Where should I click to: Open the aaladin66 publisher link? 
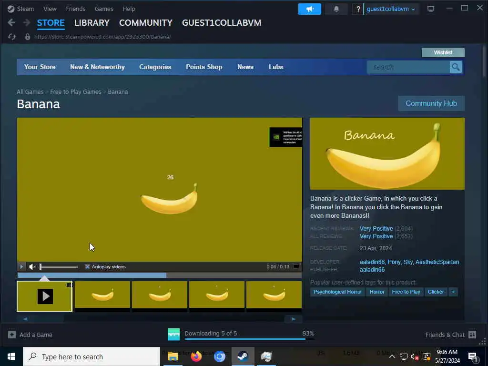372,270
